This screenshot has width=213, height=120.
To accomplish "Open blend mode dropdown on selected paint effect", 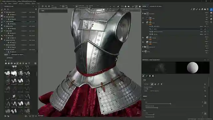I will [x=201, y=29].
